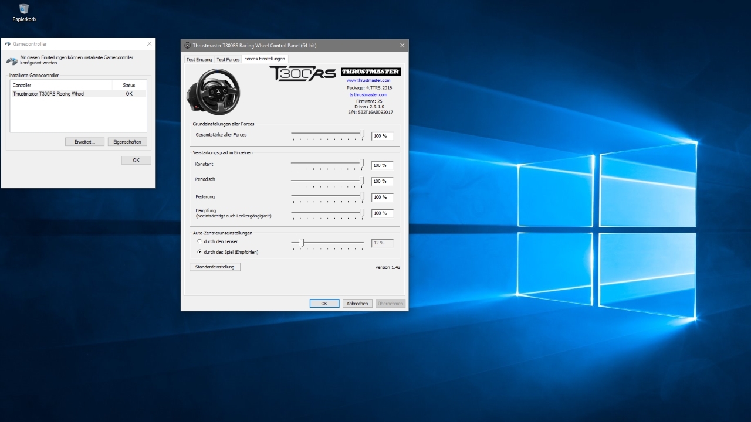Click the 'version 1.48' label
The width and height of the screenshot is (751, 422).
388,267
